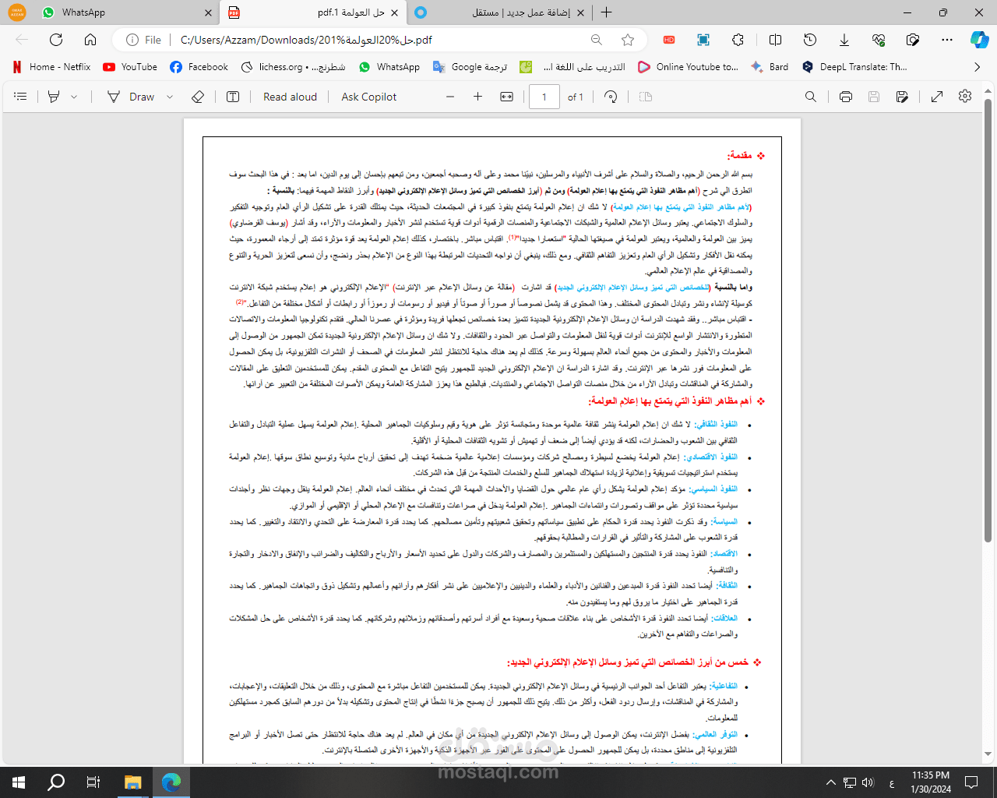Screen dimensions: 997x798
Task: Open DeepL Translate bookmark
Action: pos(854,67)
